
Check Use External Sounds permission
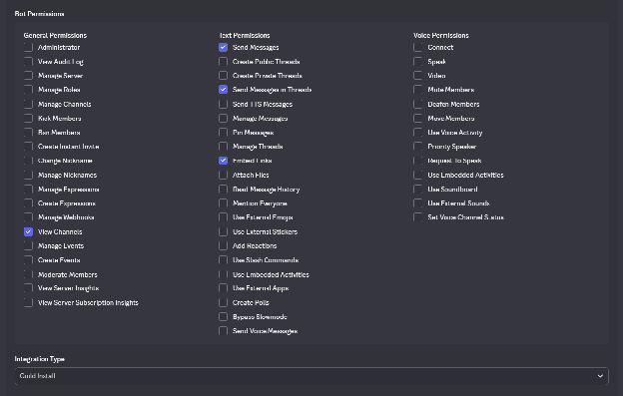coord(417,203)
